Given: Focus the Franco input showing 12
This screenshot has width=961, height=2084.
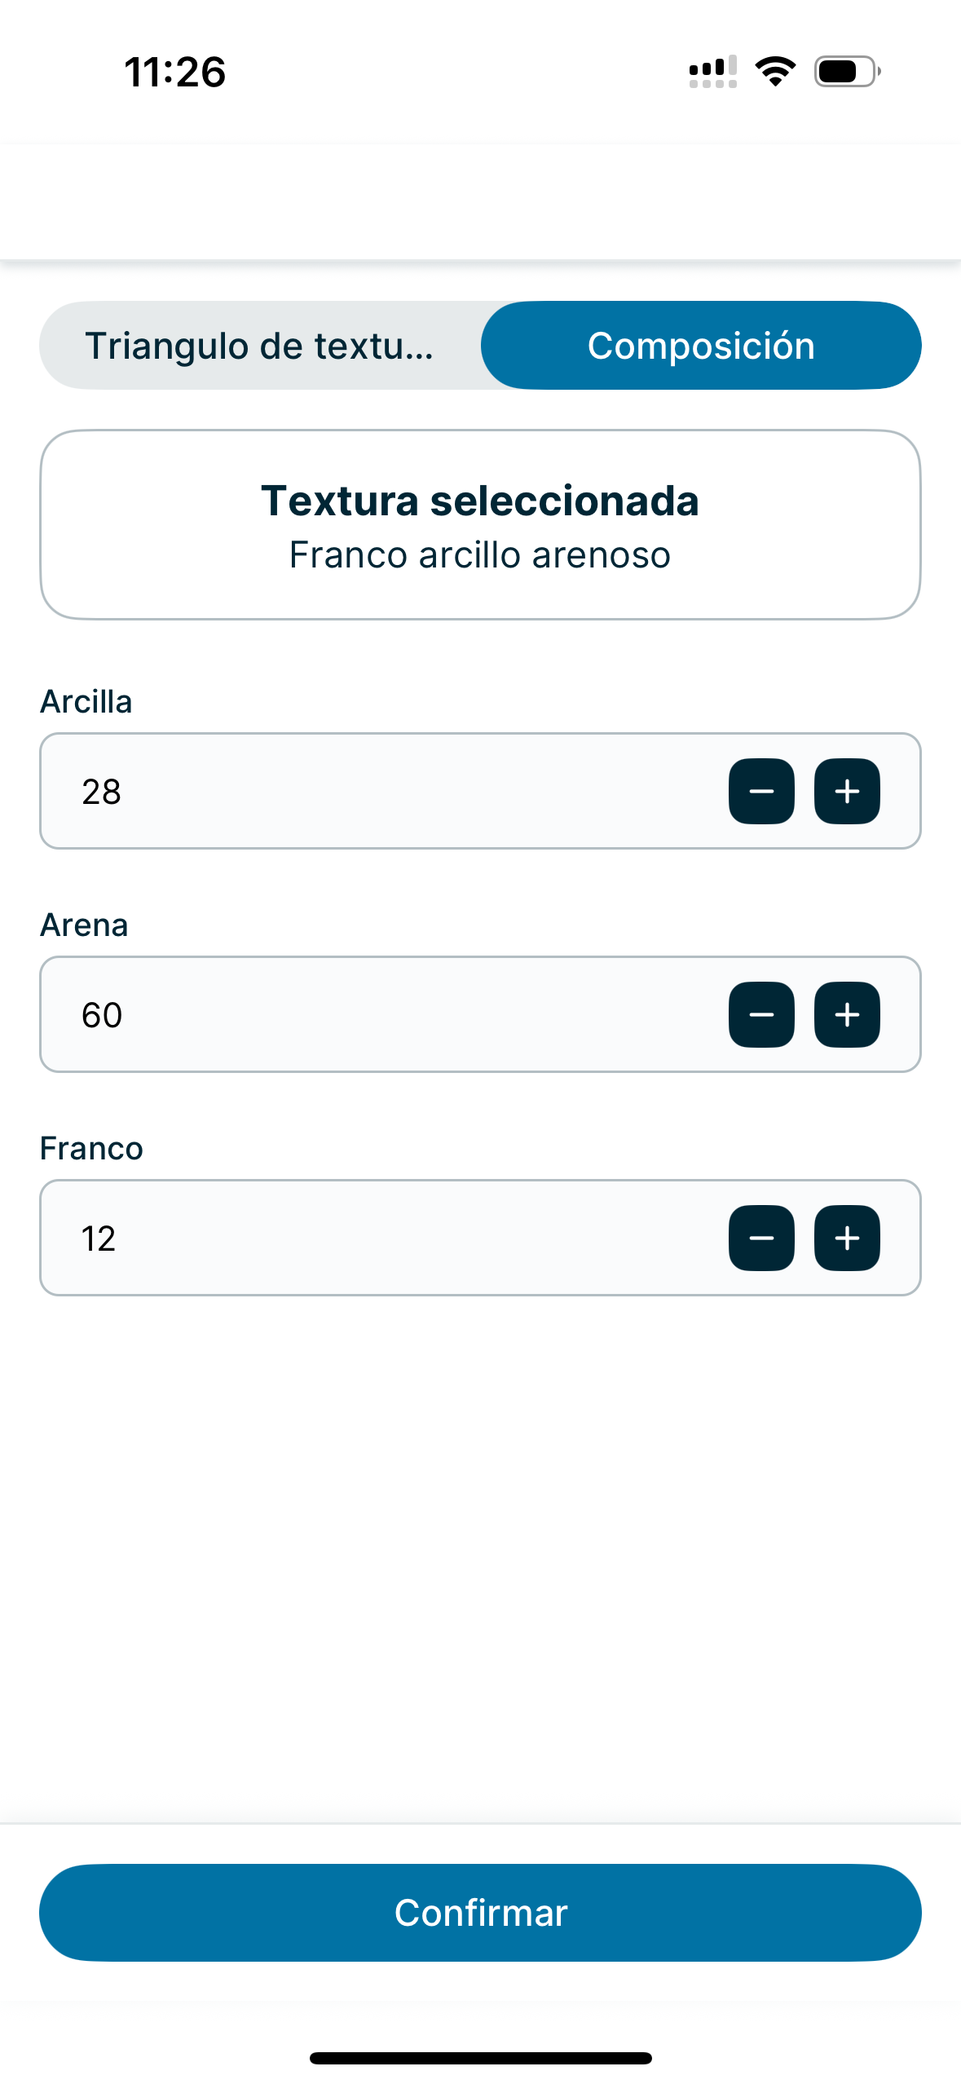Looking at the screenshot, I should 480,1238.
